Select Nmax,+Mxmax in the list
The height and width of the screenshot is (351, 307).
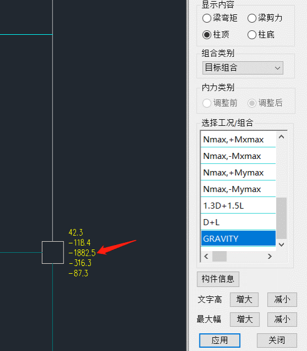click(238, 140)
